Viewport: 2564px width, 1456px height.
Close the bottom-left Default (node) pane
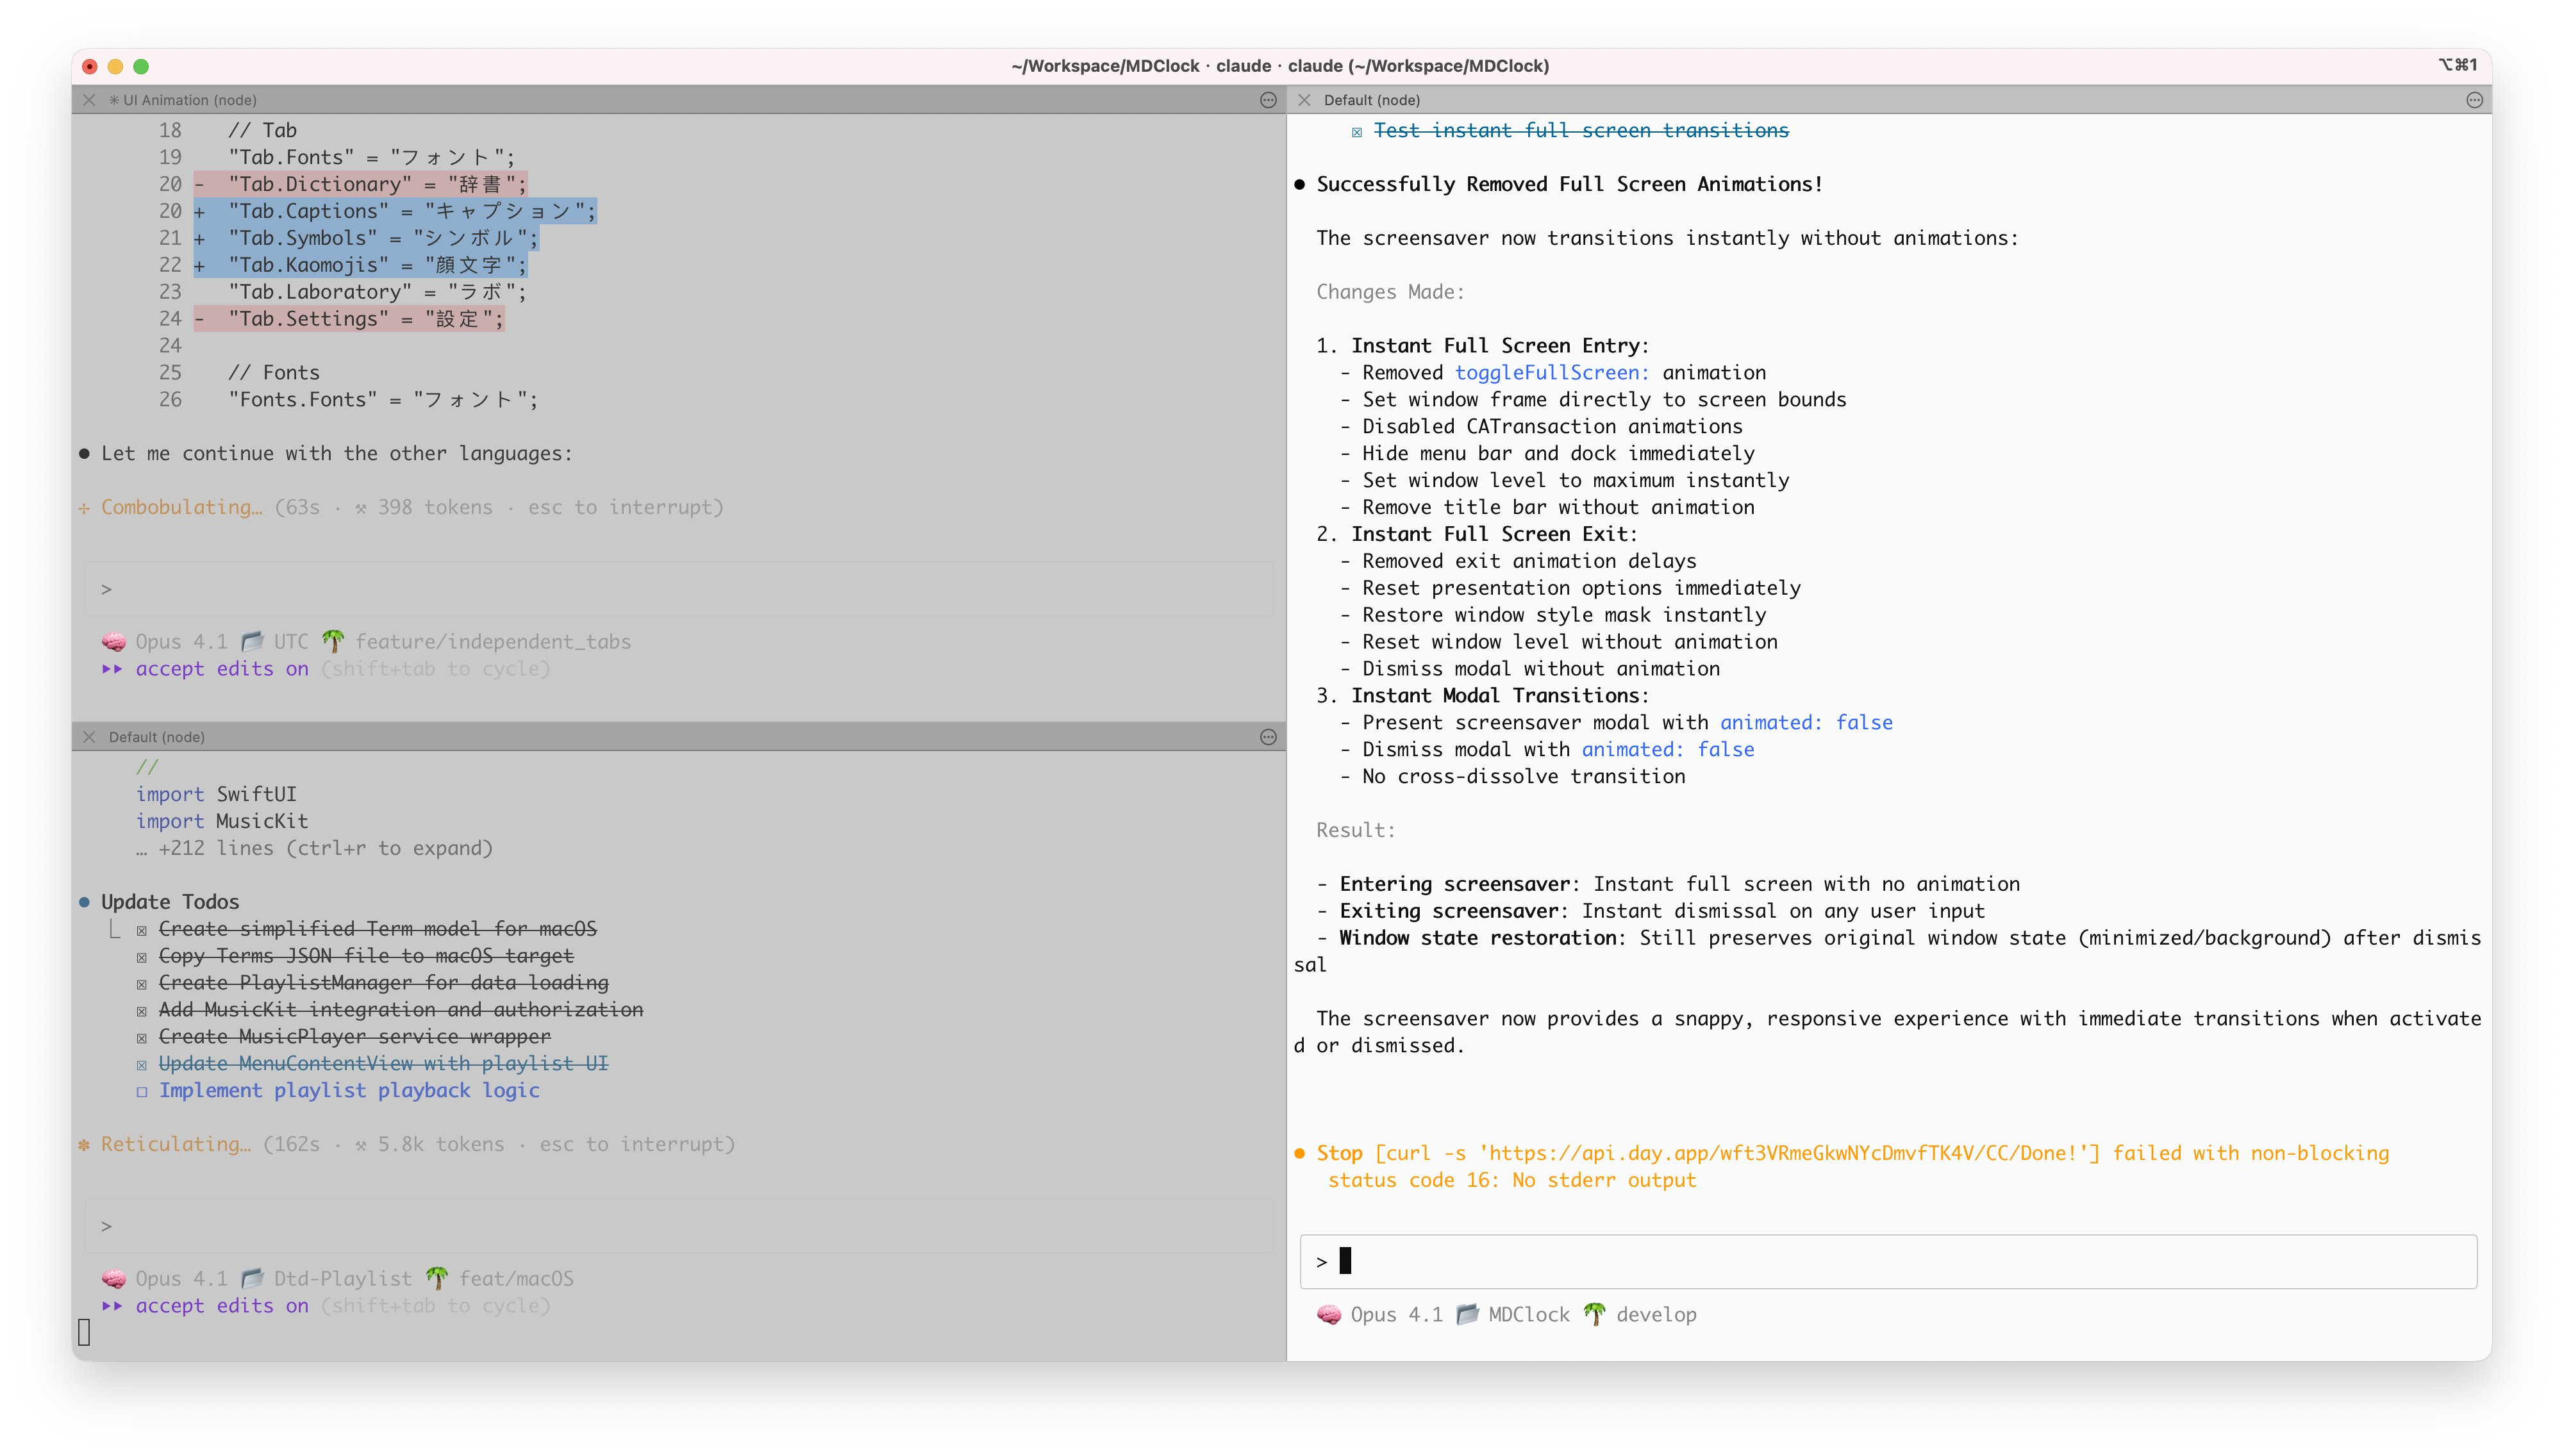89,737
